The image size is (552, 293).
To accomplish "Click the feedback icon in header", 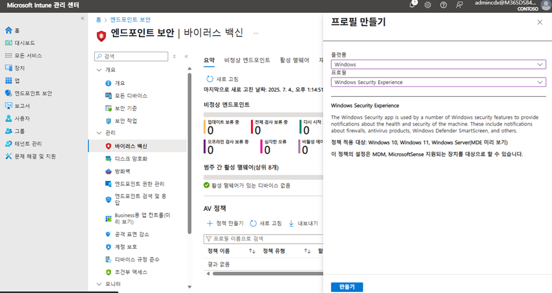I will [x=459, y=5].
